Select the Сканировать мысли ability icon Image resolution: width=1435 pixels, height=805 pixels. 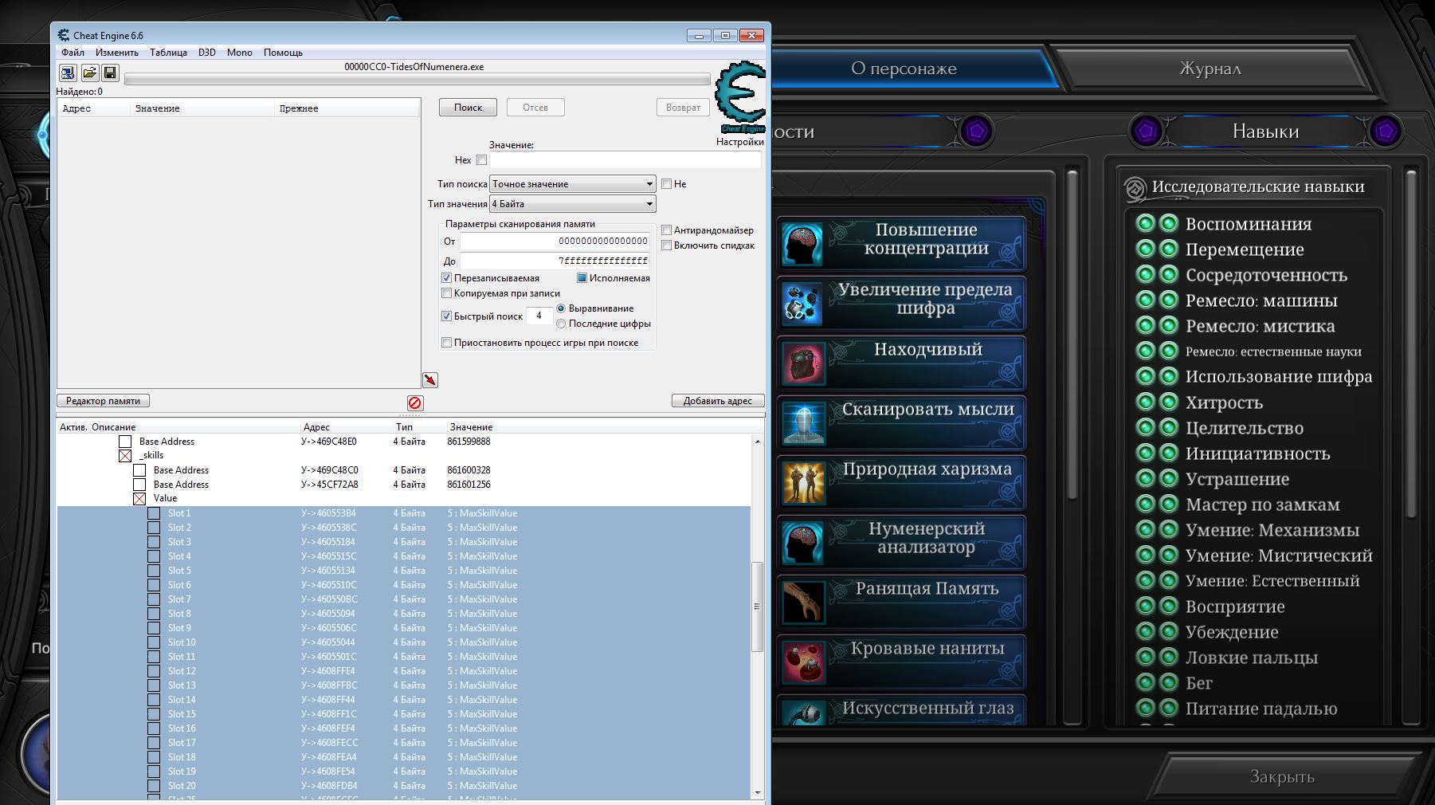click(802, 423)
